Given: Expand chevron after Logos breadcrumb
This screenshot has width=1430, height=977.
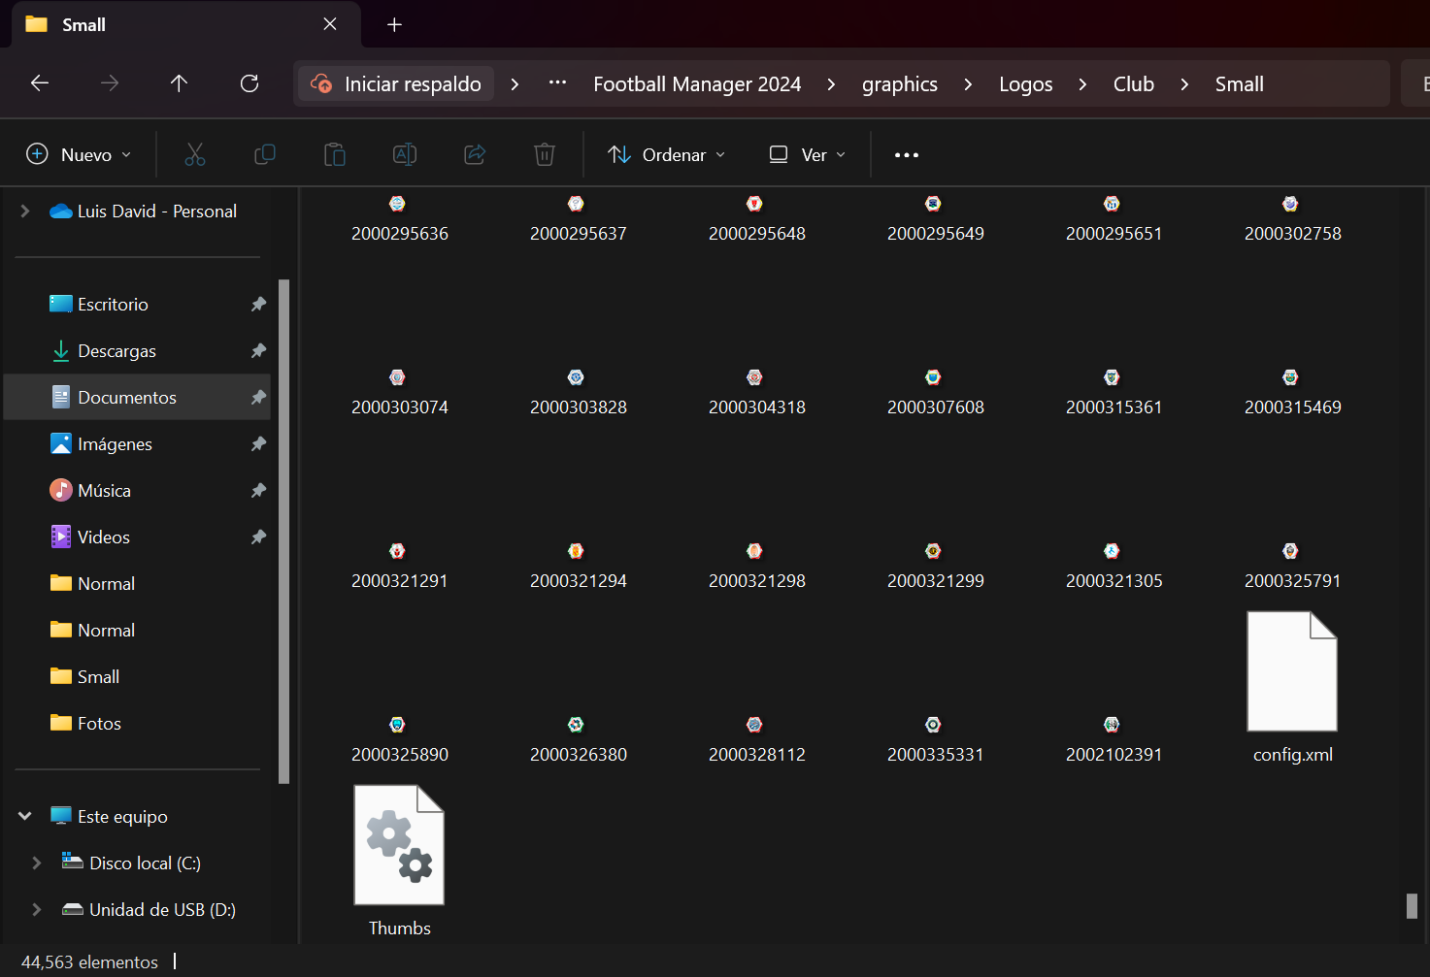Looking at the screenshot, I should point(1082,83).
